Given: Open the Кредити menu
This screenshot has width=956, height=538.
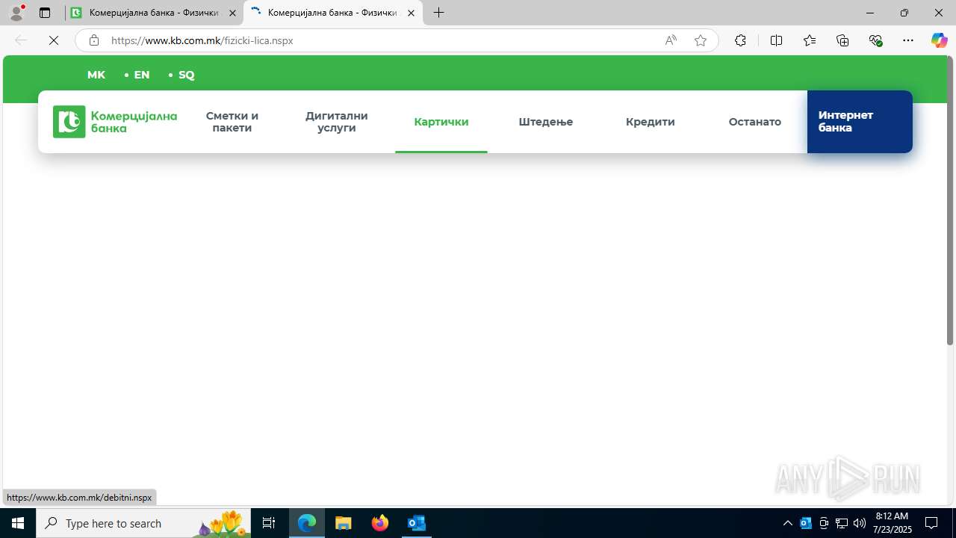Looking at the screenshot, I should [x=651, y=122].
